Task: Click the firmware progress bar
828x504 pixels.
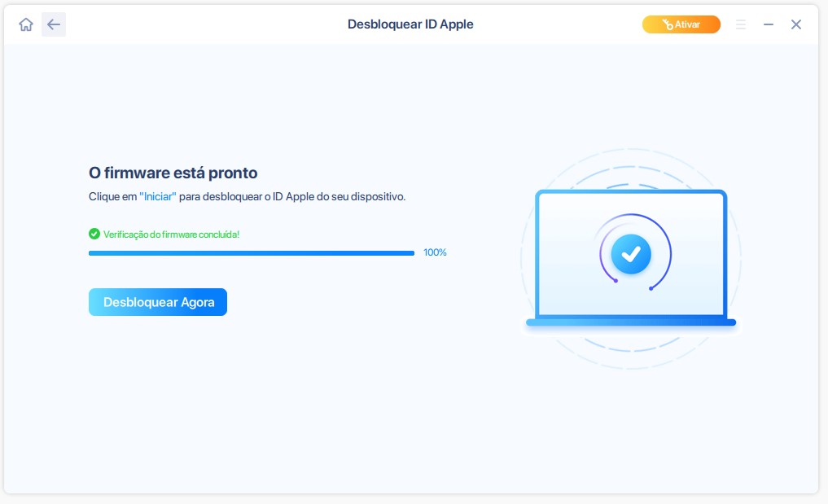Action: tap(251, 252)
